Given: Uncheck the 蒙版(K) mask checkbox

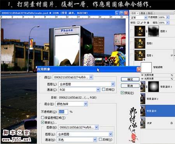Looking at the screenshot, I should 42,122.
